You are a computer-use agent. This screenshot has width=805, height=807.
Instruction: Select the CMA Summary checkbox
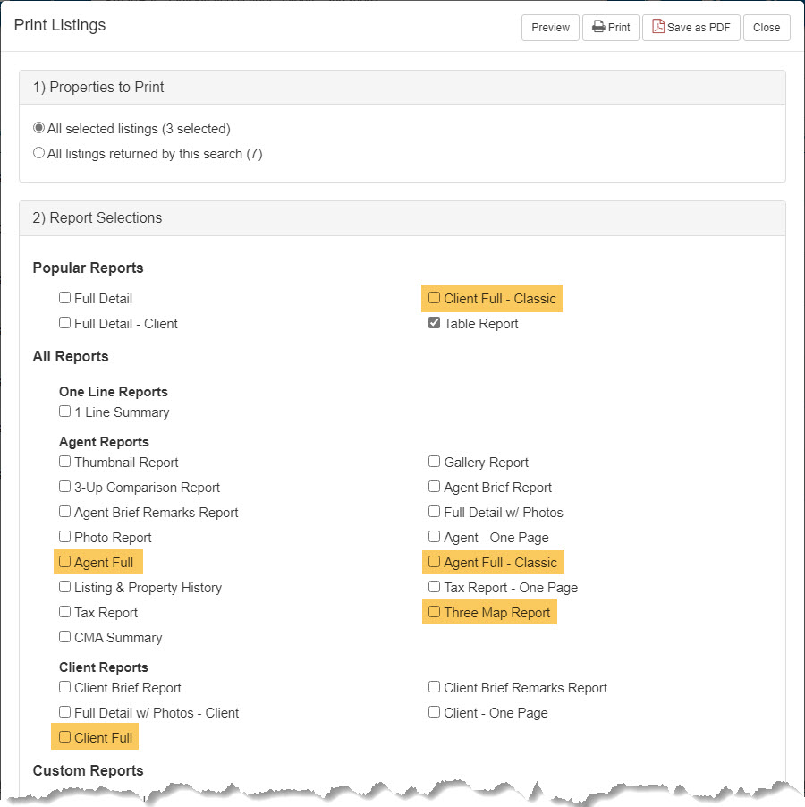pos(64,637)
